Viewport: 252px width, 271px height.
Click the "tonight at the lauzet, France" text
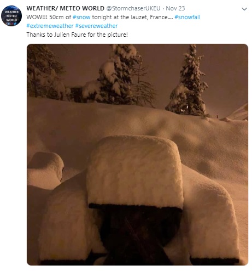132,17
